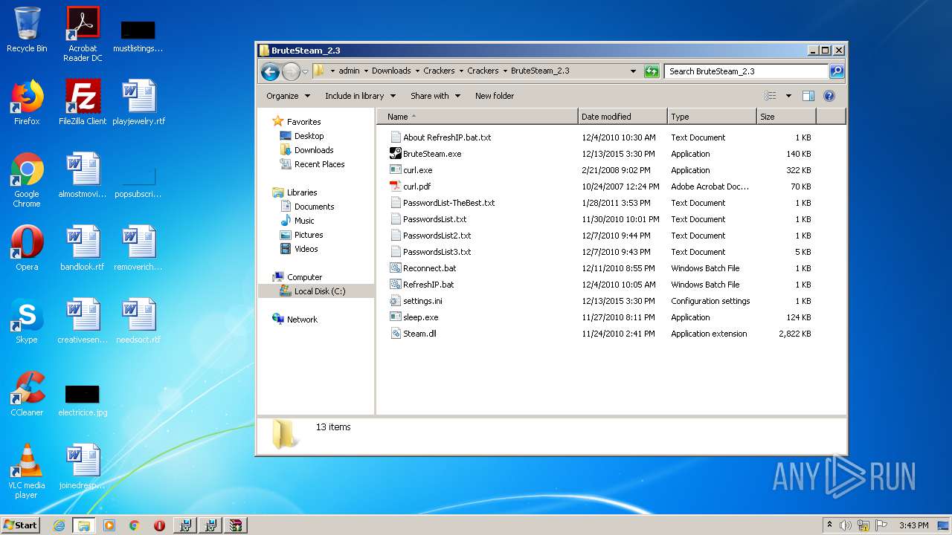This screenshot has width=952, height=535.
Task: Click the taskbar clock showing 3:43 PM
Action: (x=914, y=525)
